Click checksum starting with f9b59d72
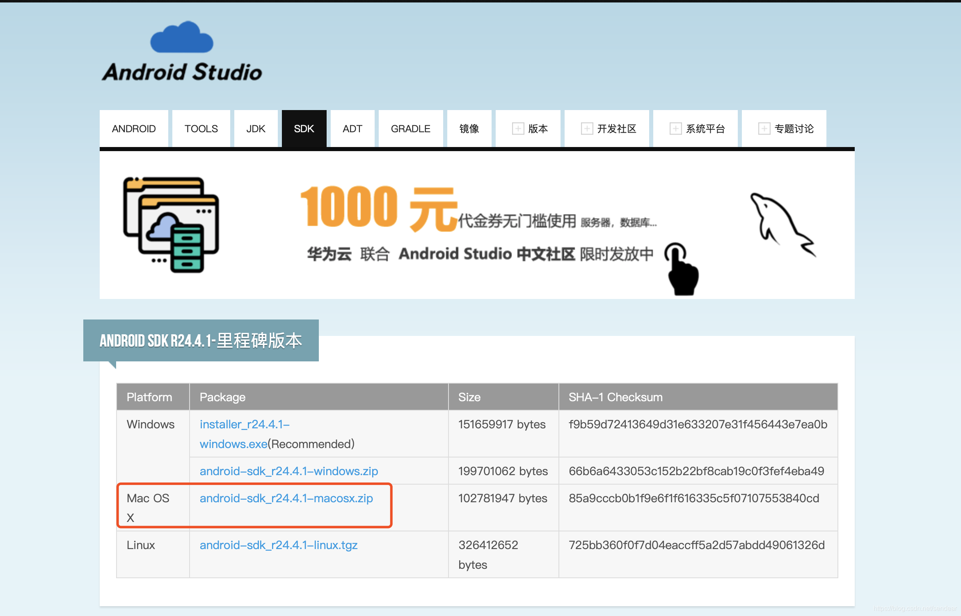 pos(698,424)
